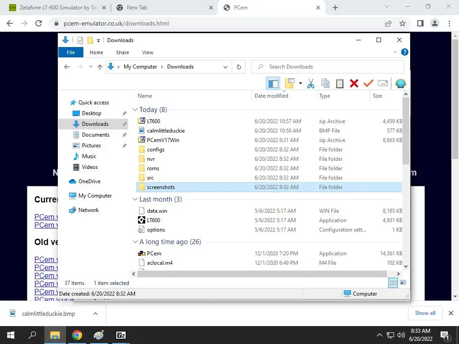Select the options configuration file
The image size is (459, 344).
(x=269, y=230)
